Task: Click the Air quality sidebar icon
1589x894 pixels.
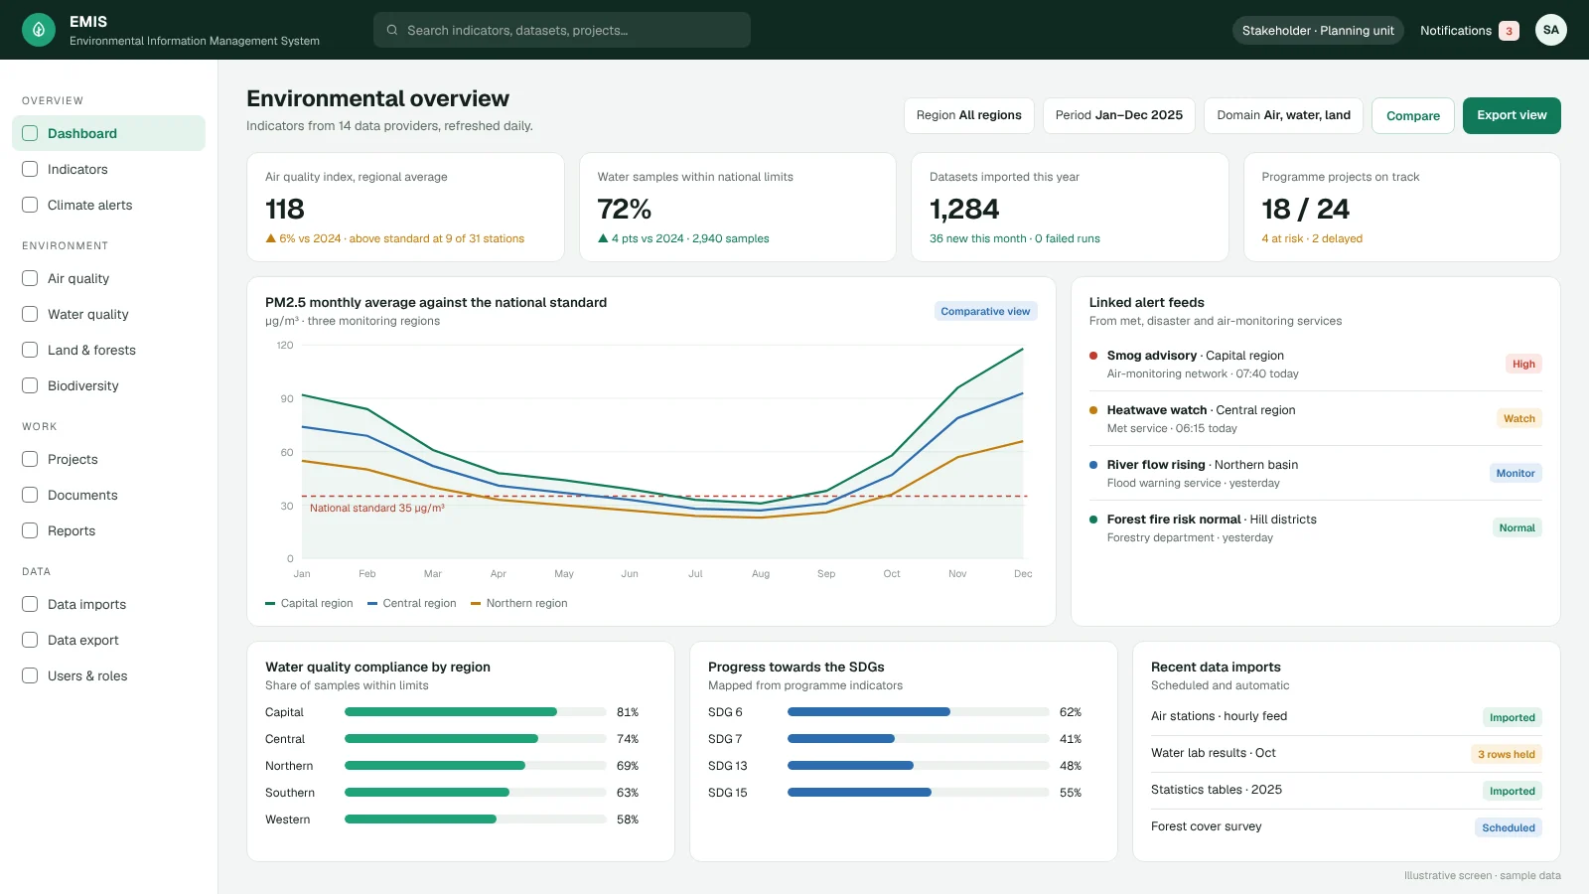Action: point(30,278)
